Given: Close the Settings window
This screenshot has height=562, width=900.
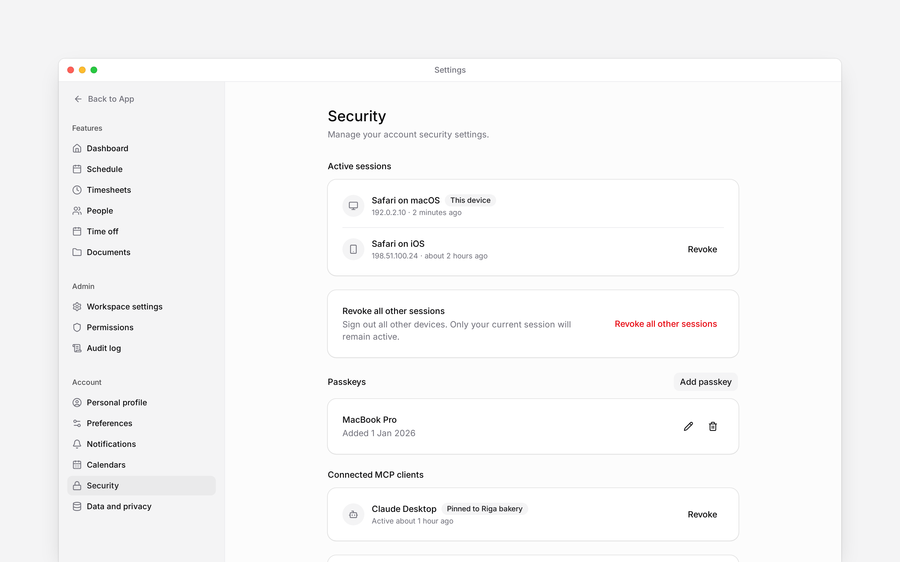Looking at the screenshot, I should 71,70.
